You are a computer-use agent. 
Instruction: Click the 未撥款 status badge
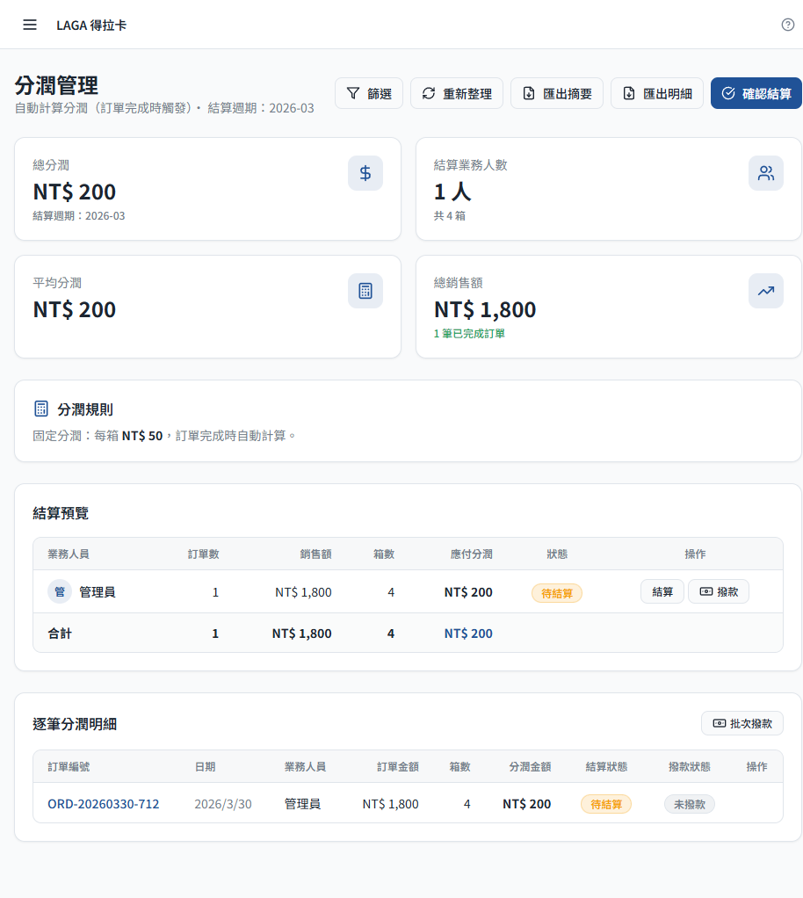689,804
